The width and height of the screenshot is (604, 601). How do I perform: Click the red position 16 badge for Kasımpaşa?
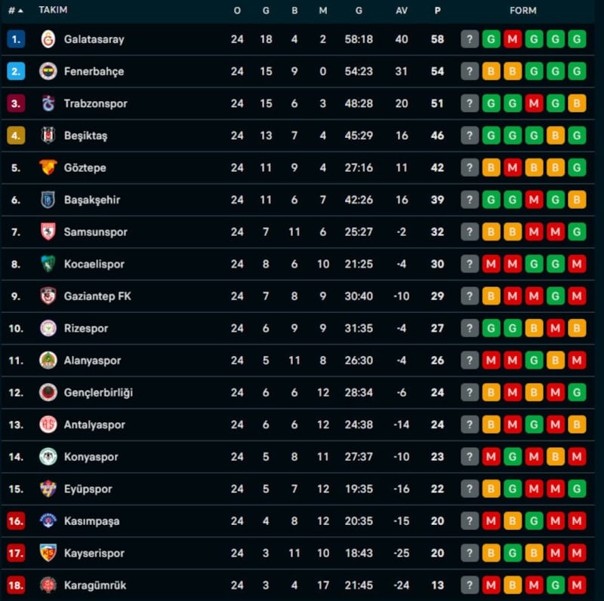coord(16,521)
